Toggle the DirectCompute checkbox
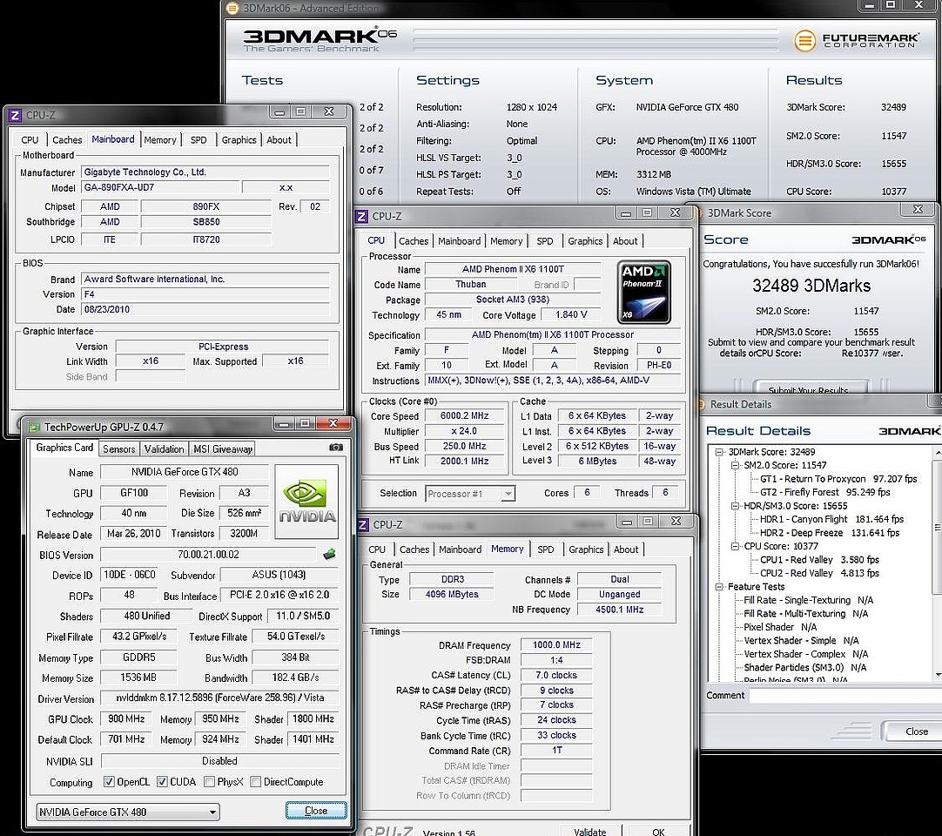 point(255,782)
